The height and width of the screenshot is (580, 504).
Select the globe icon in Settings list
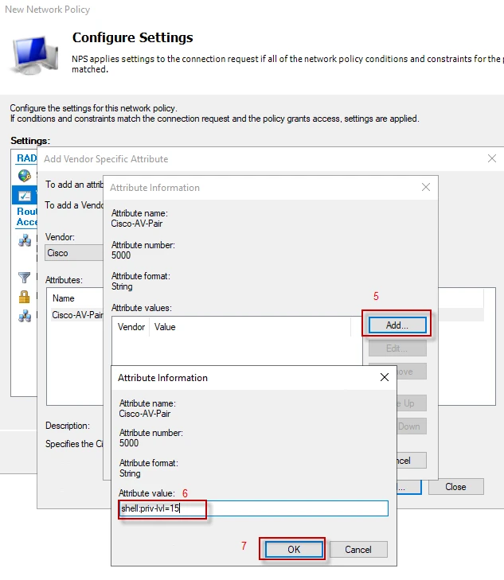(x=25, y=176)
